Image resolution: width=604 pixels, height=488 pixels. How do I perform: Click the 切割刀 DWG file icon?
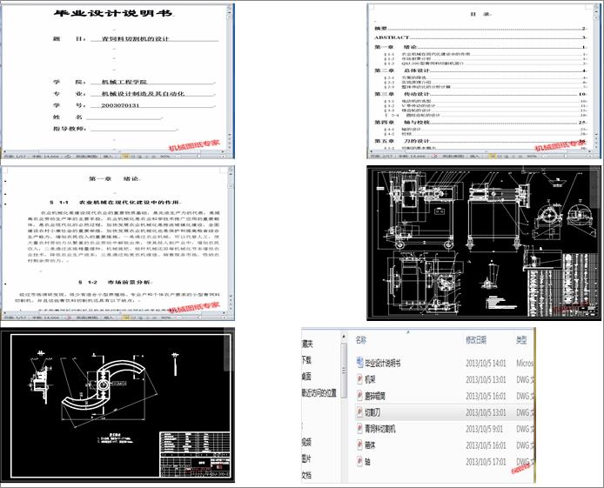(359, 412)
